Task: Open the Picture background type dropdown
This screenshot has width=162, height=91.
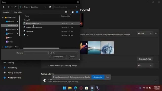Action: tap(145, 33)
